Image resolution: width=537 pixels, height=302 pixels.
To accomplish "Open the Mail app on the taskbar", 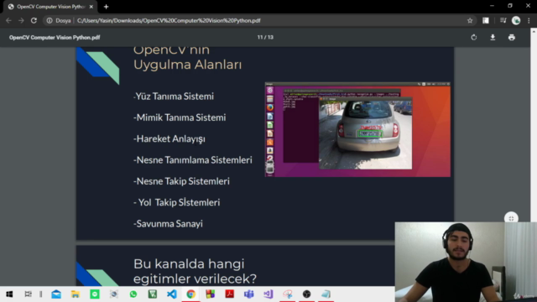I will click(x=56, y=294).
